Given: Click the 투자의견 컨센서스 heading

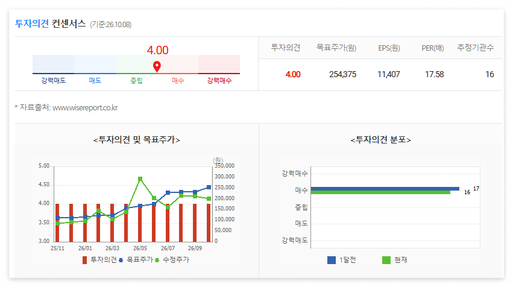Looking at the screenshot, I should pos(51,24).
